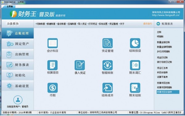Click the 当前登录用户：管理员 label
Viewport: 185px width, 116px height.
[18, 106]
